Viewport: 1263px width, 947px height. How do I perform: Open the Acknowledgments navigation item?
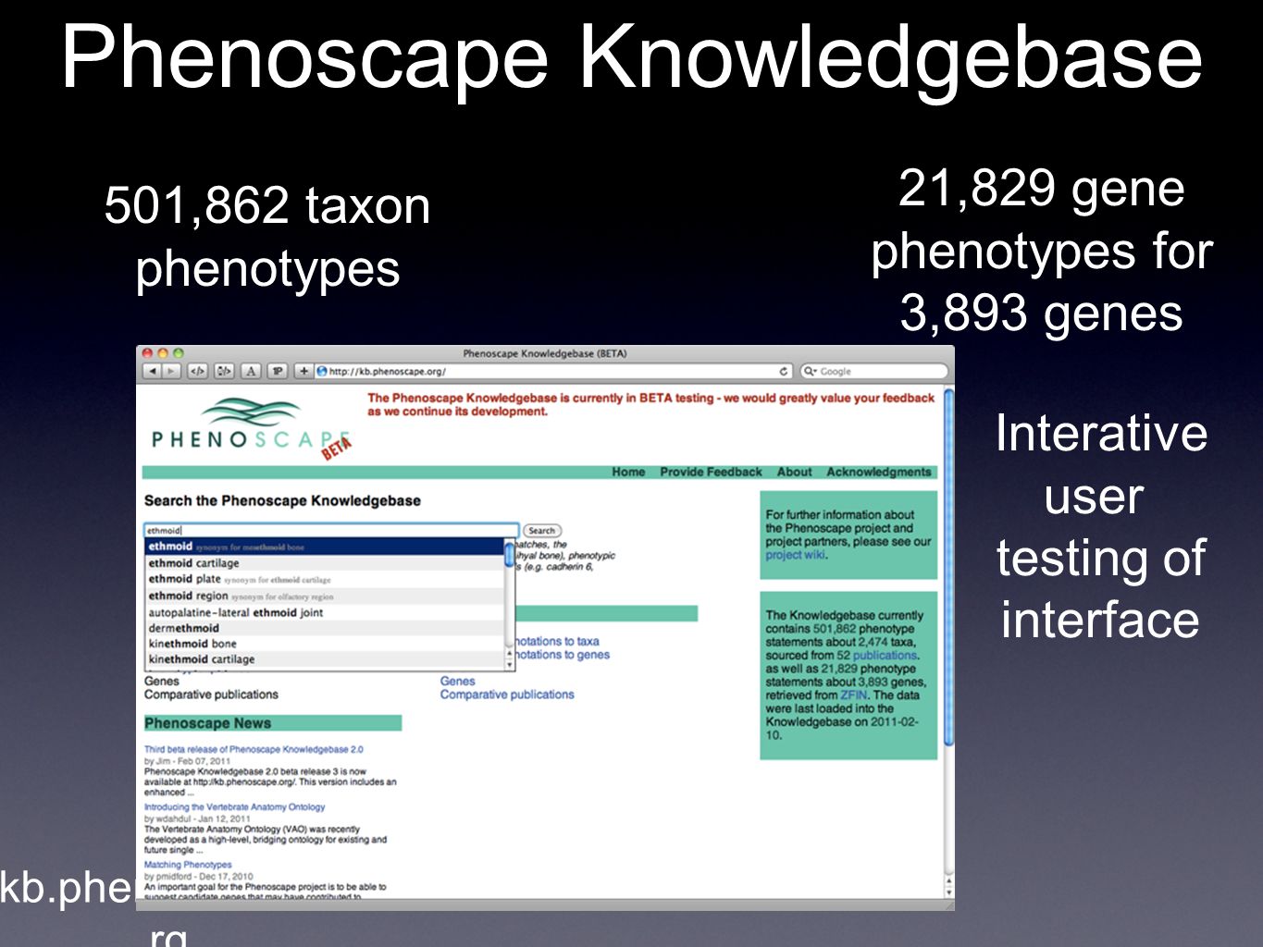point(879,472)
